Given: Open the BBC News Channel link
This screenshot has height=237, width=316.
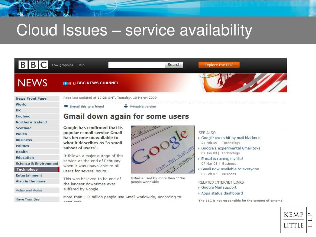Looking at the screenshot, I should click(98, 83).
